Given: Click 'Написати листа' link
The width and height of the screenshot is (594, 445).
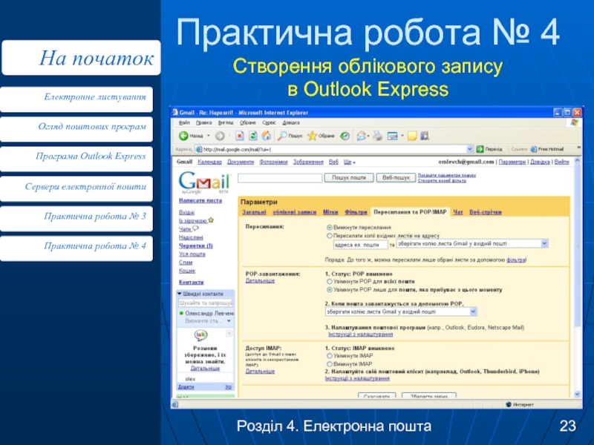Looking at the screenshot, I should (x=200, y=200).
